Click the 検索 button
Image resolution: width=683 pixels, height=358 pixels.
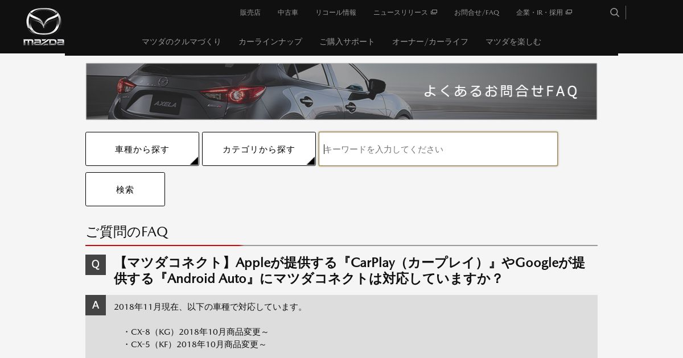(125, 189)
